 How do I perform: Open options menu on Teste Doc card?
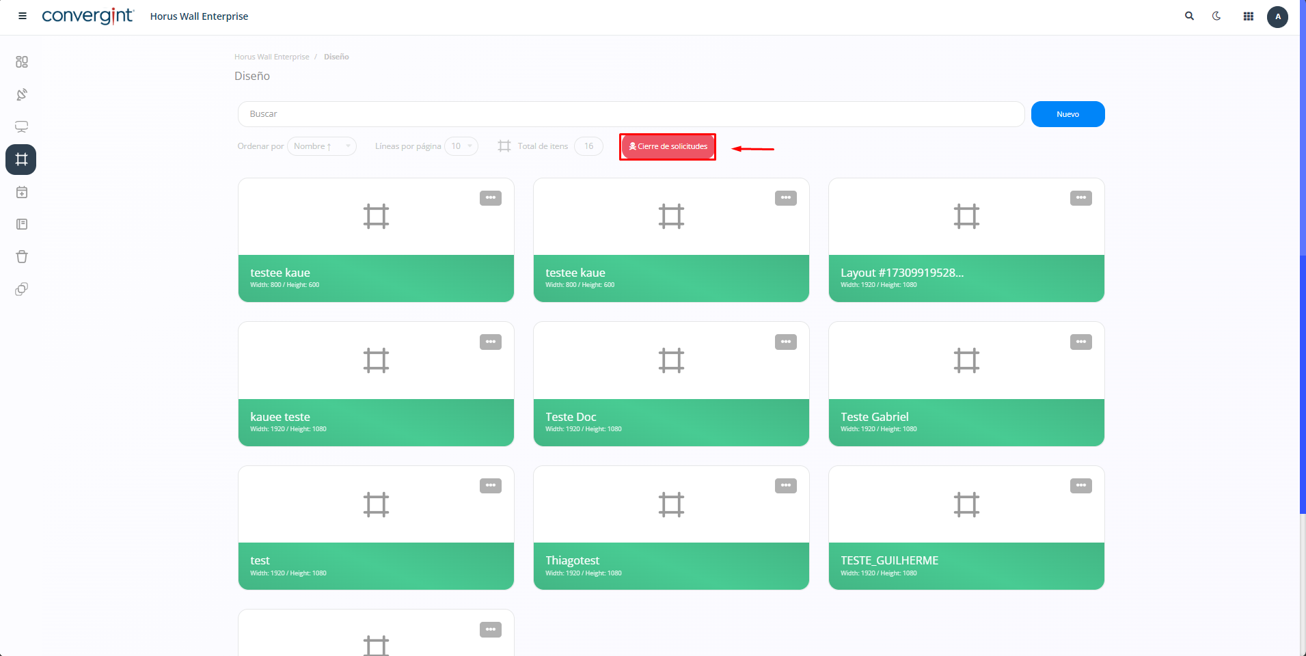coord(785,342)
